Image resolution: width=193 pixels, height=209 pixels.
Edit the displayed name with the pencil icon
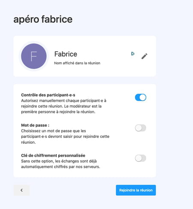(x=144, y=56)
